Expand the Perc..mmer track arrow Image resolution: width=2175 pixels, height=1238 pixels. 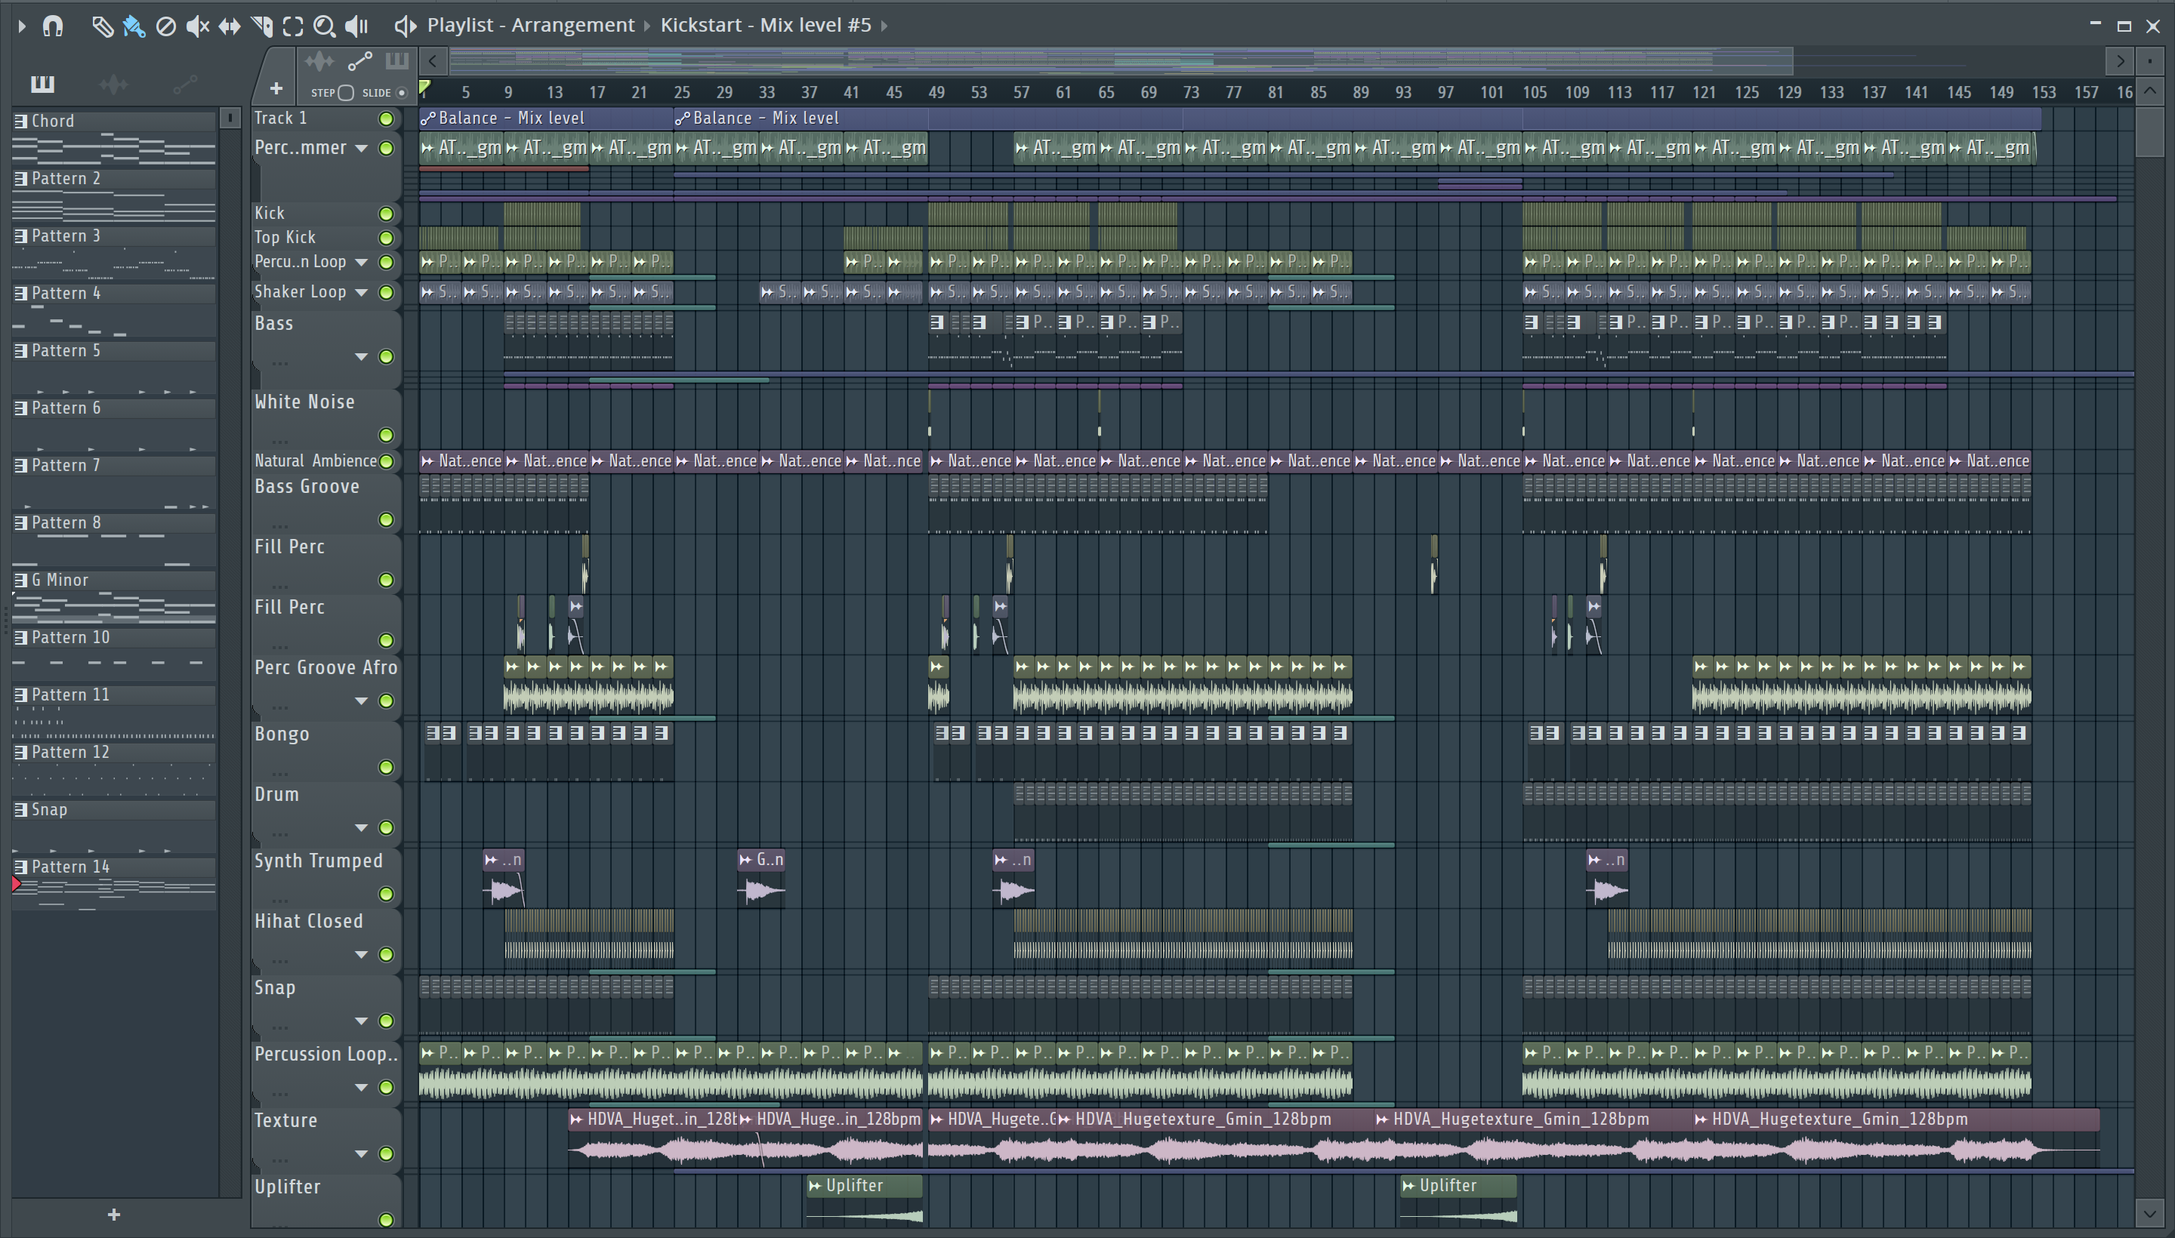point(362,149)
